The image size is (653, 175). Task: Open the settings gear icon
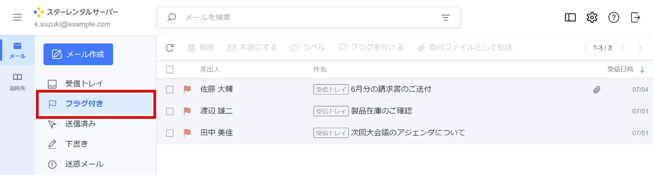pos(592,17)
